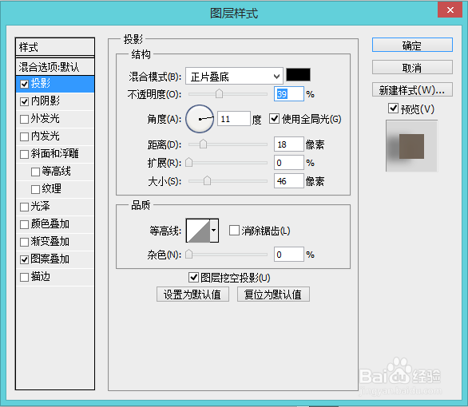Click the 不透明度 opacity slider handle
Image resolution: width=468 pixels, height=407 pixels.
point(219,93)
